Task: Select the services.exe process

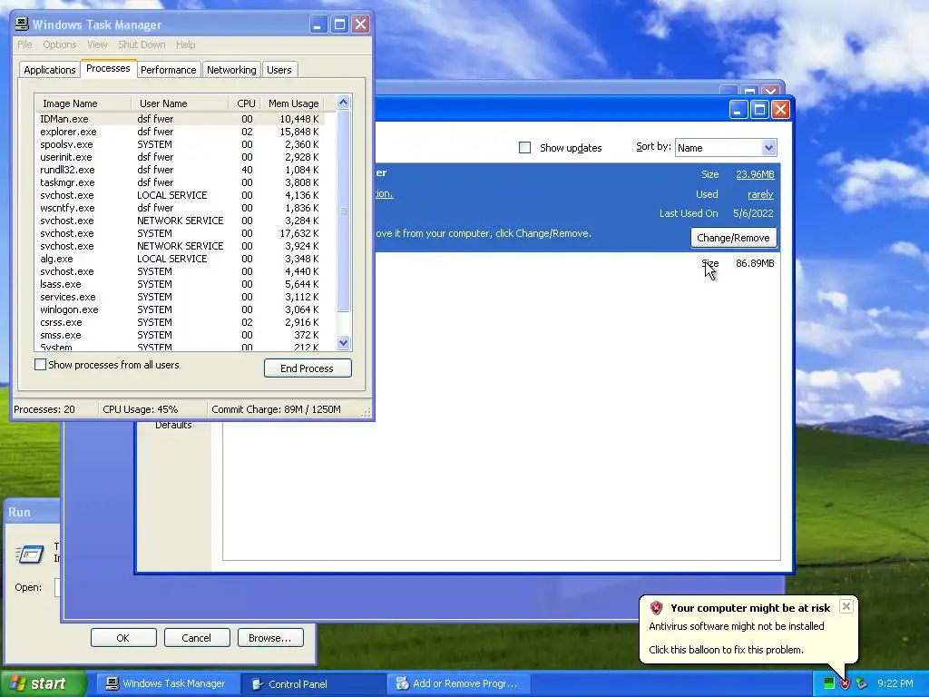Action: pyautogui.click(x=181, y=297)
